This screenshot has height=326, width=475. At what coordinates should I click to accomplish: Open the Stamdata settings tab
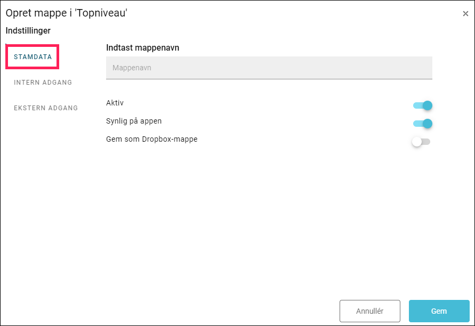point(33,57)
